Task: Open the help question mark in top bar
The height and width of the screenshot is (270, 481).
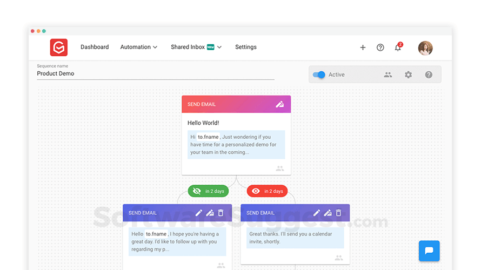Action: (x=380, y=48)
